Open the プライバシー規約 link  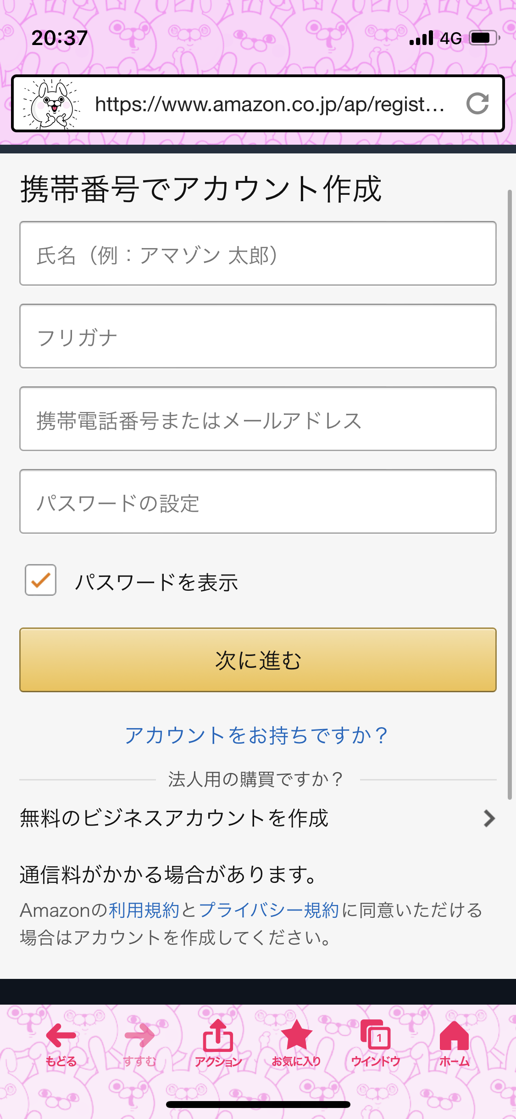269,910
